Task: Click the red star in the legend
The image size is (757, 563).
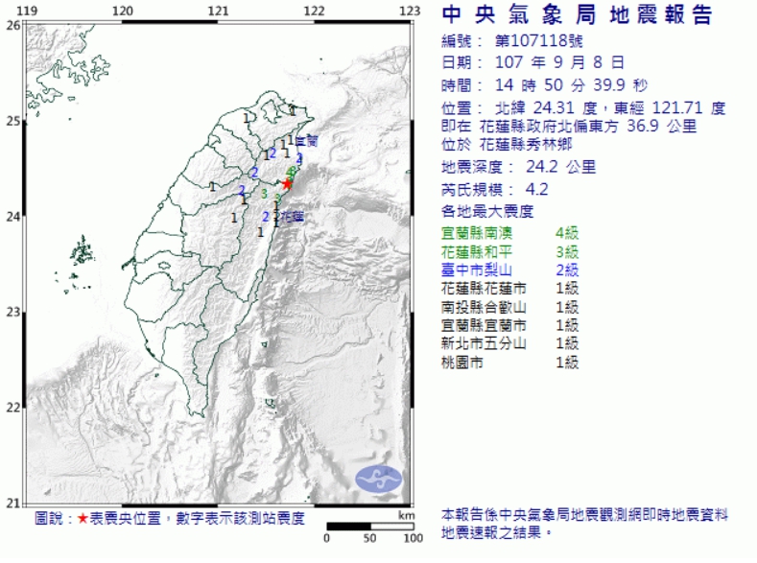Action: click(83, 519)
